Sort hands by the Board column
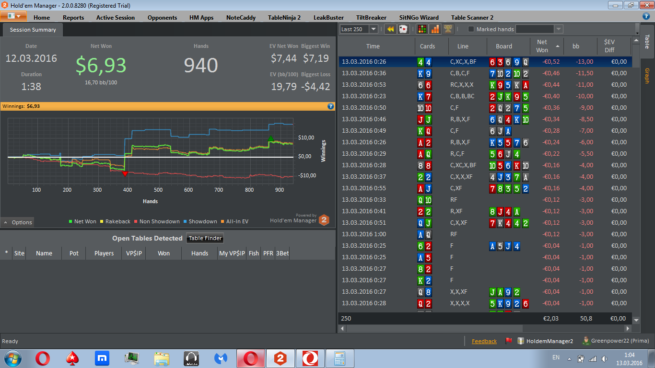The width and height of the screenshot is (655, 368). [x=504, y=46]
